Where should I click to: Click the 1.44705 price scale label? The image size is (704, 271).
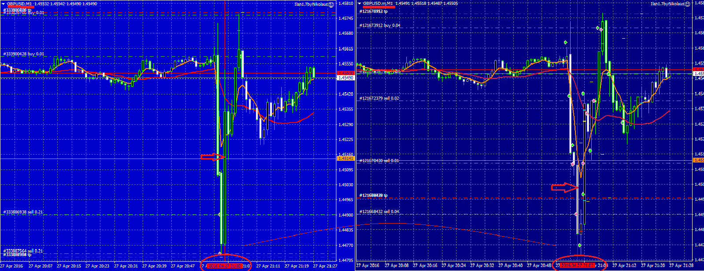(x=346, y=260)
